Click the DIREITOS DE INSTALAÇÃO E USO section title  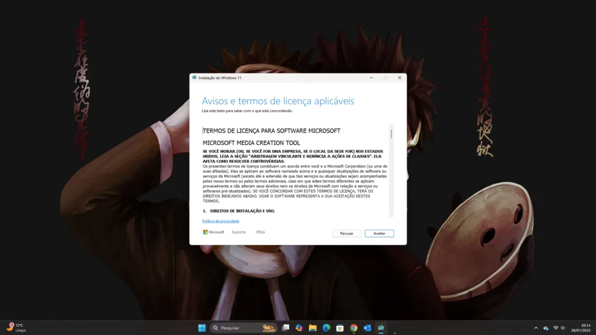coord(243,211)
